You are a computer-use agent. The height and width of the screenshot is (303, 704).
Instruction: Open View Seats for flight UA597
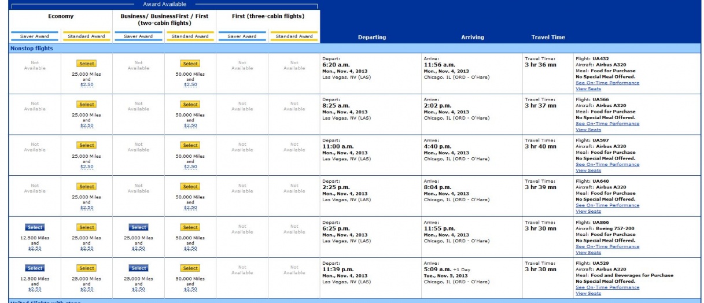pyautogui.click(x=588, y=171)
